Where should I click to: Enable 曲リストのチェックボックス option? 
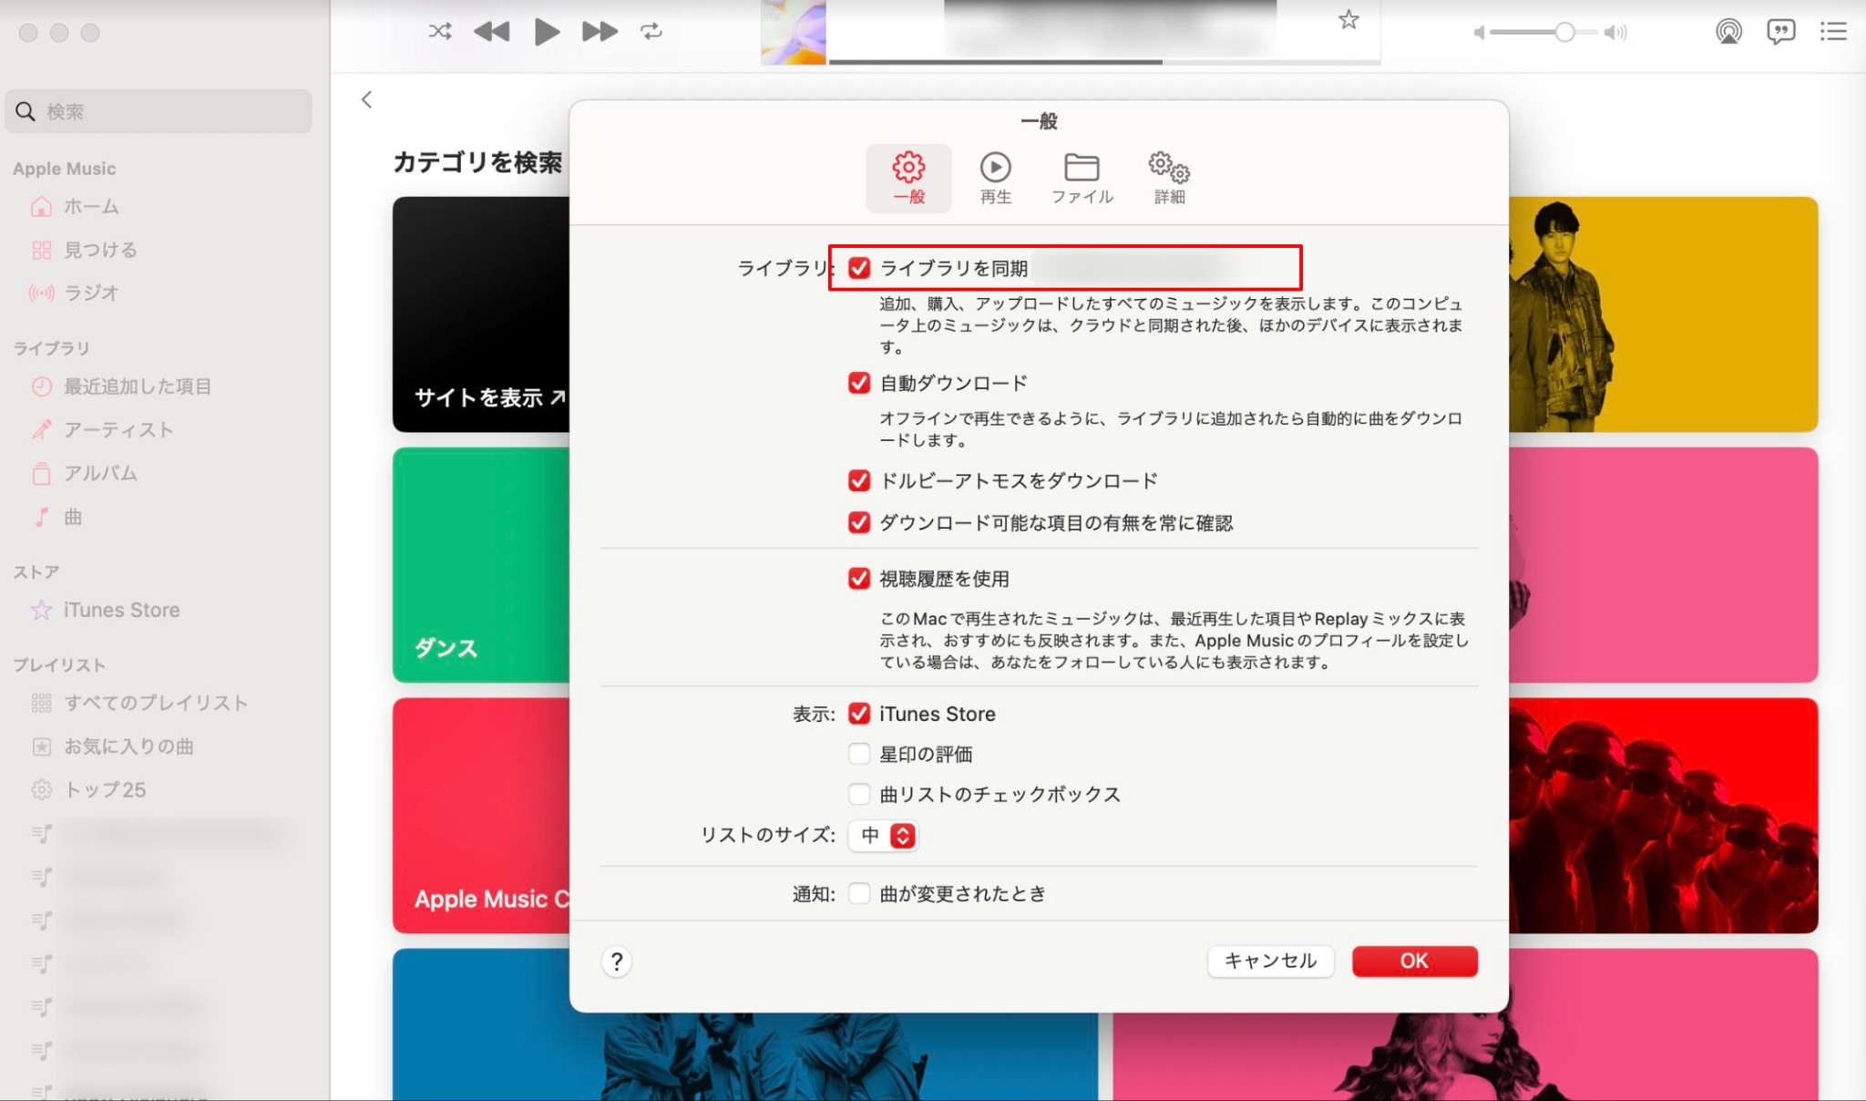point(859,794)
